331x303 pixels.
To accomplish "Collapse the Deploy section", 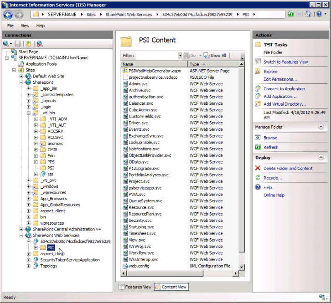I will tap(321, 157).
